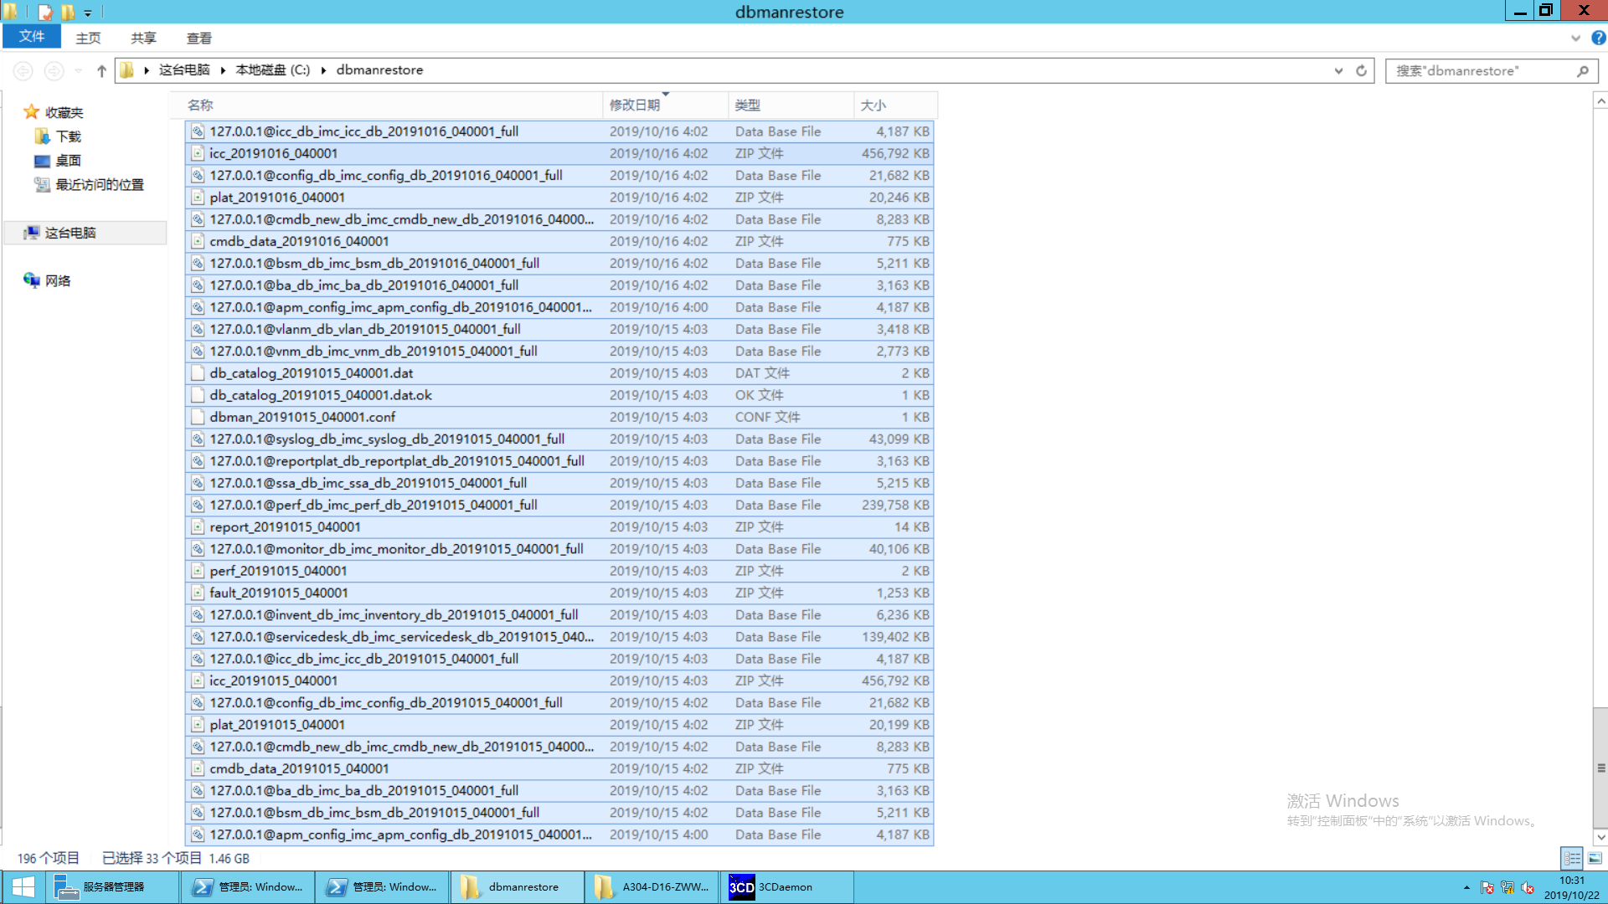Switch to large icons view layout
The image size is (1608, 904).
[x=1595, y=858]
